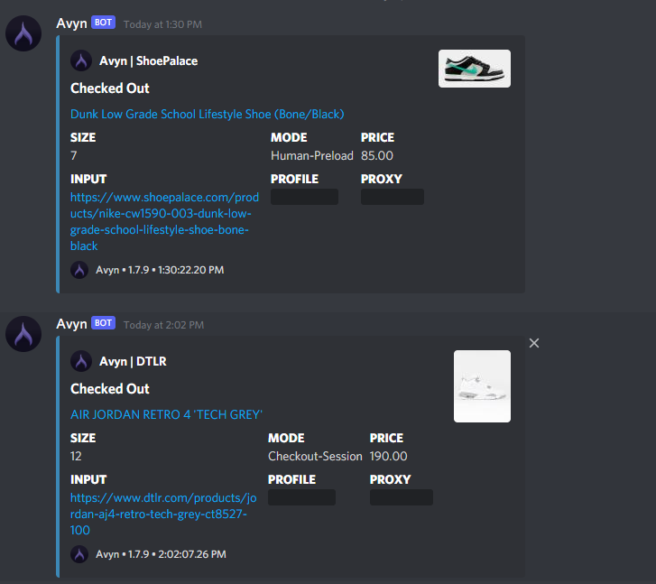
Task: Click BOT badge on 2:02 PM message
Action: coord(104,323)
